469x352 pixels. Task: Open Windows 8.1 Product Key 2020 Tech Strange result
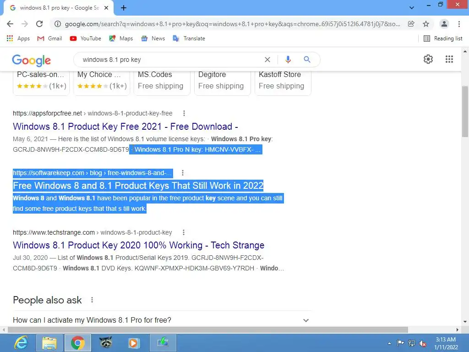point(138,245)
